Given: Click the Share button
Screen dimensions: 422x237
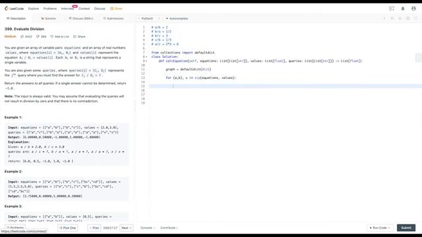Looking at the screenshot, I should pos(79,37).
